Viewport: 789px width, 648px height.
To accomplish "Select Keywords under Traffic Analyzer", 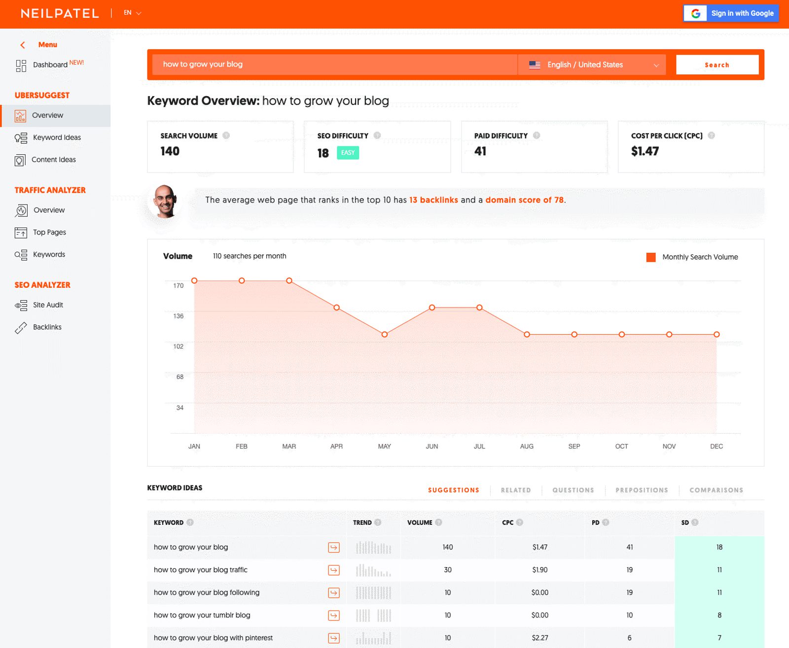I will (x=48, y=254).
